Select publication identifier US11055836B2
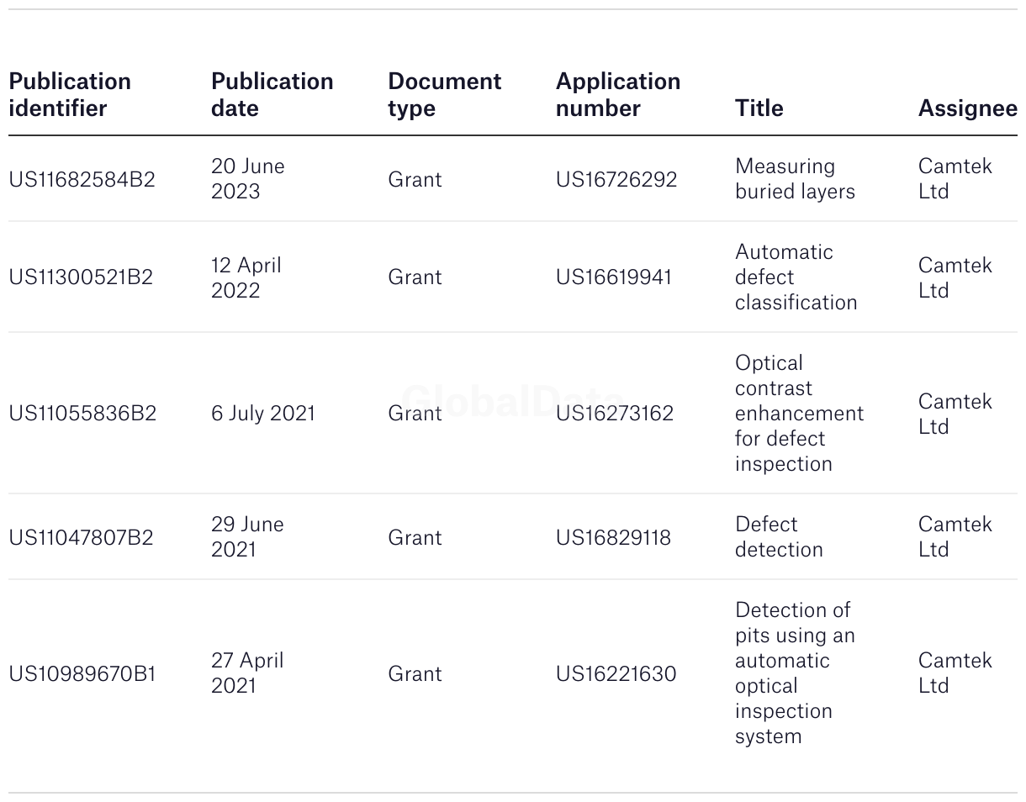 [x=82, y=413]
